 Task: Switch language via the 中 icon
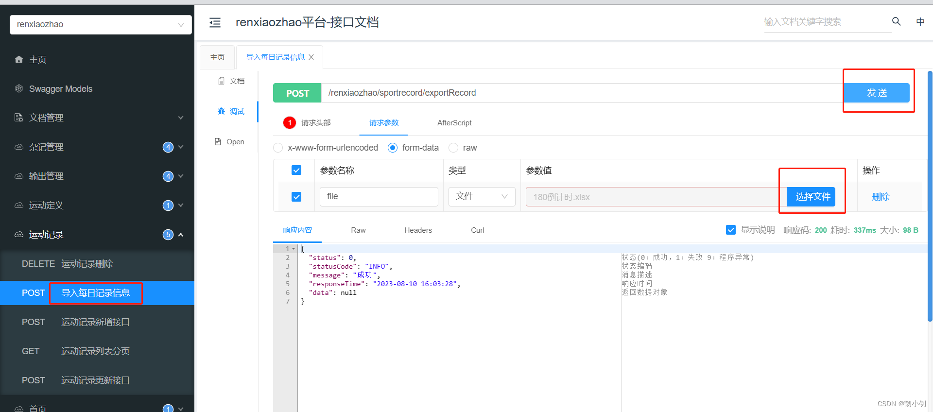[920, 21]
